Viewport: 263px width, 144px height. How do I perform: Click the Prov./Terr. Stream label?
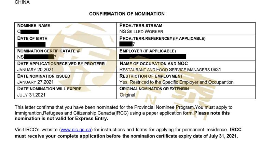click(x=141, y=25)
